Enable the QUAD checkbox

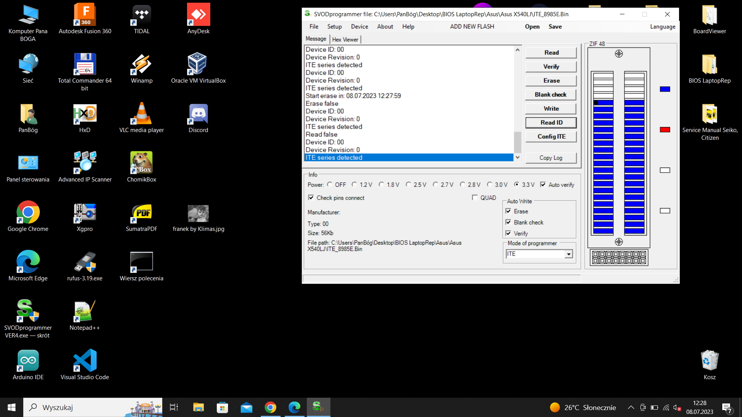[x=475, y=198]
